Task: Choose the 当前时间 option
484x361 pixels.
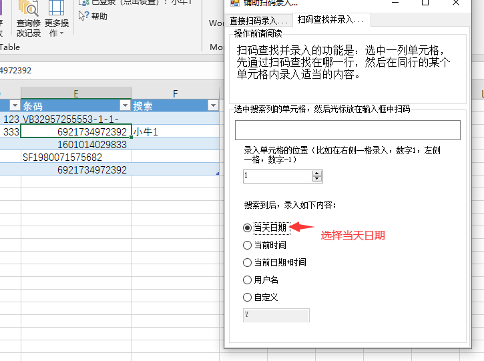Action: coord(248,245)
